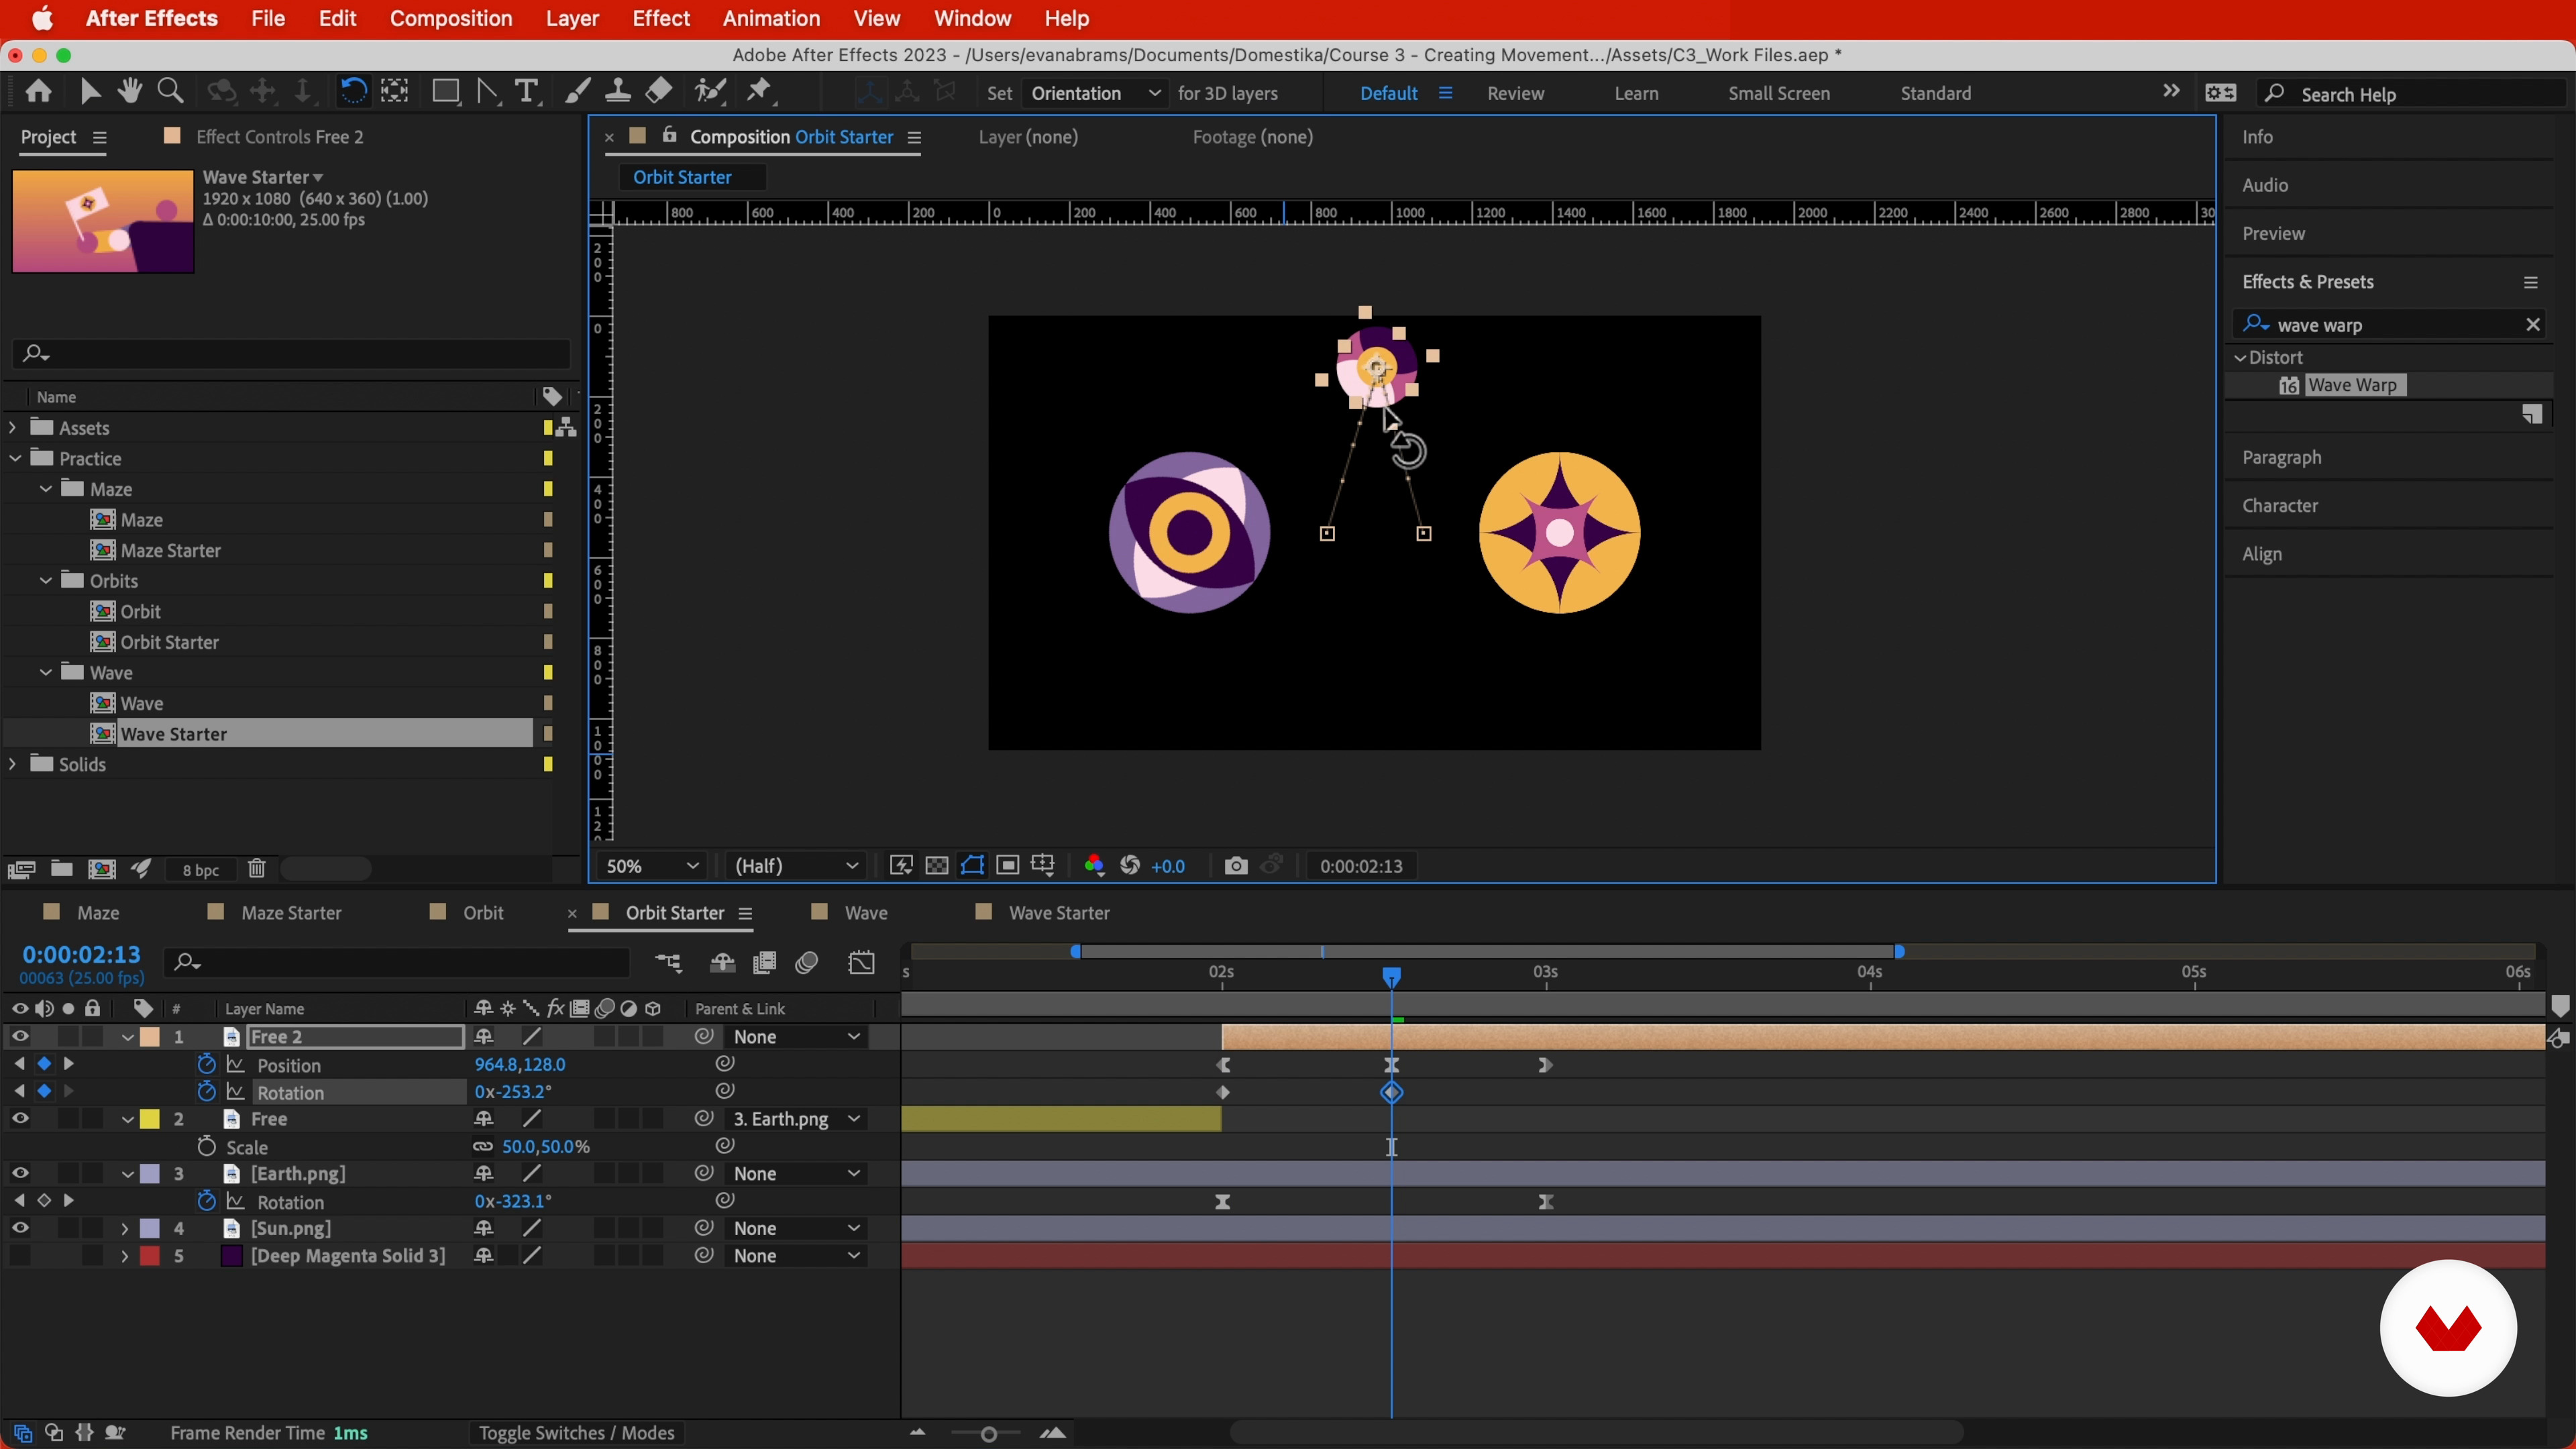Click the Free layer yellow label color

[x=150, y=1119]
